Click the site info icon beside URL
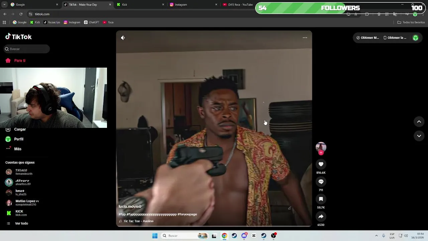Image resolution: width=428 pixels, height=241 pixels. tap(30, 14)
